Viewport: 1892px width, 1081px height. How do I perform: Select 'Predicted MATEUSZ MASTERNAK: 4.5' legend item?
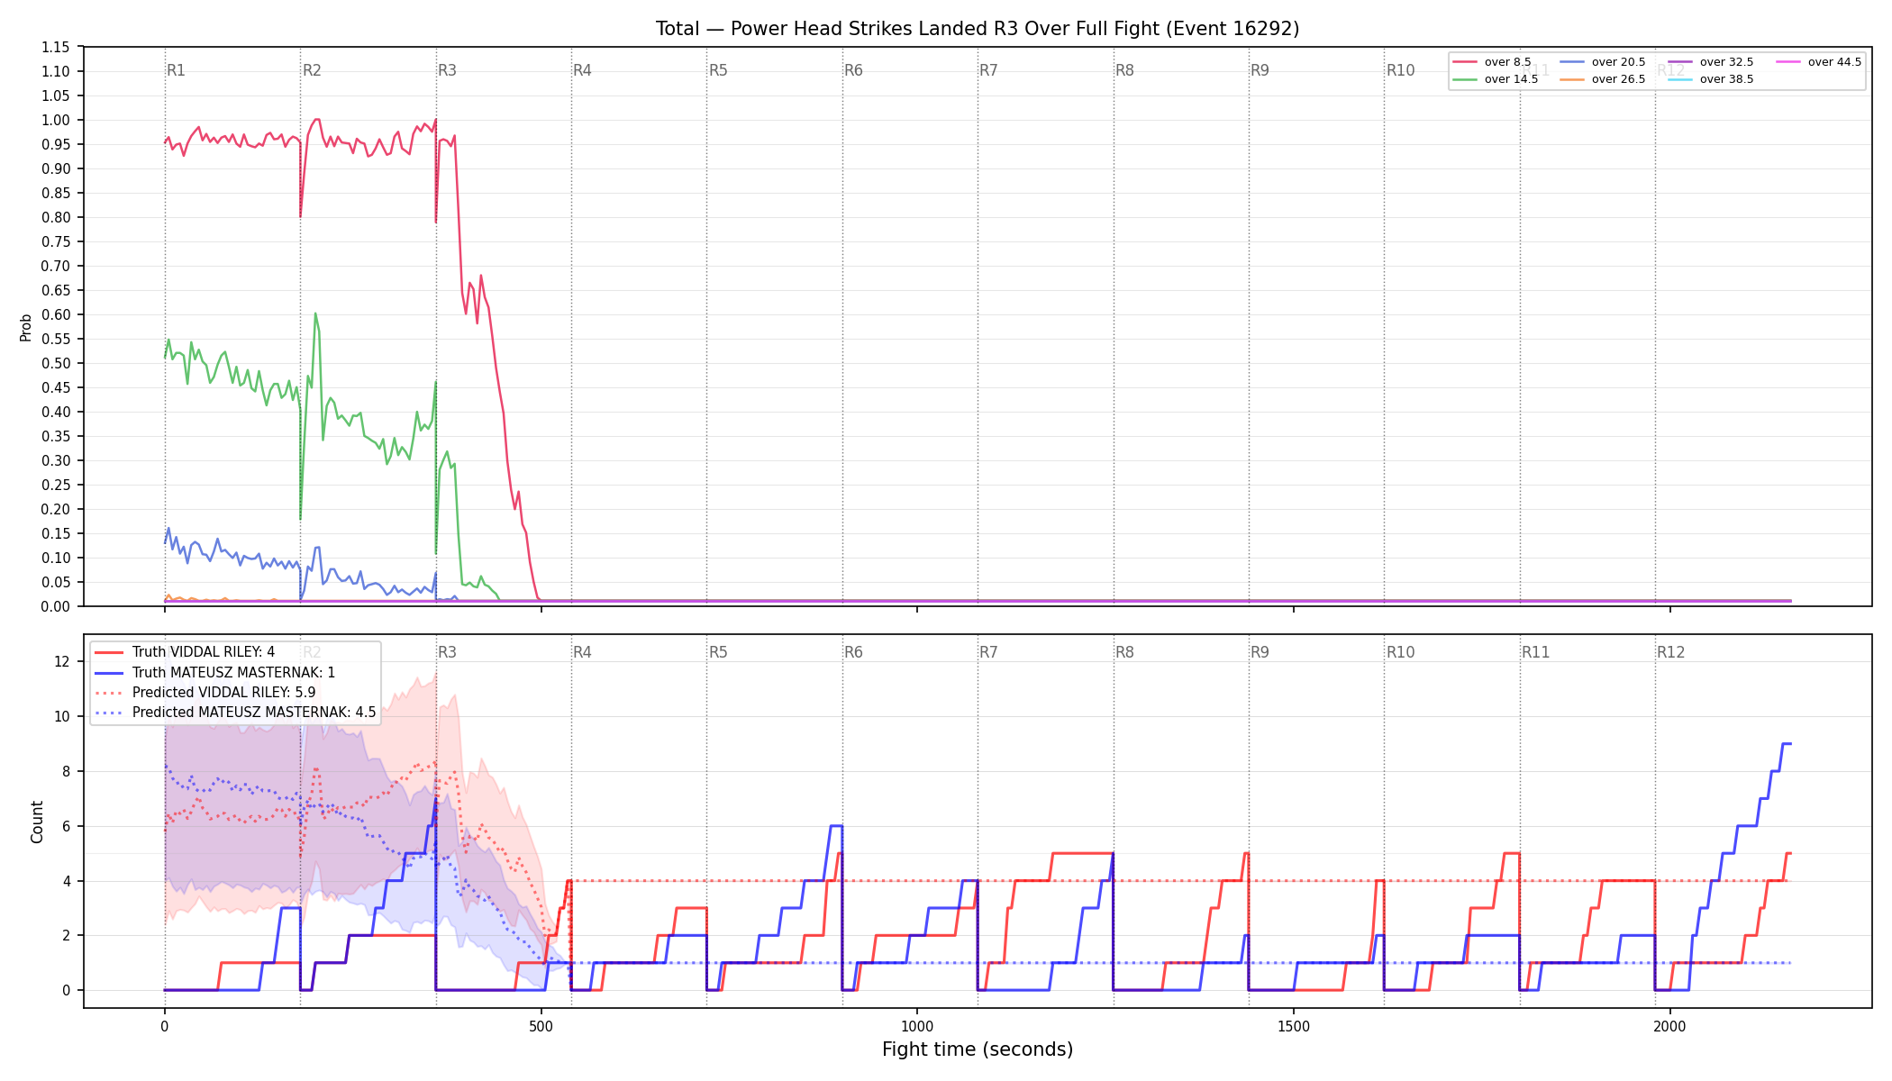coord(235,713)
